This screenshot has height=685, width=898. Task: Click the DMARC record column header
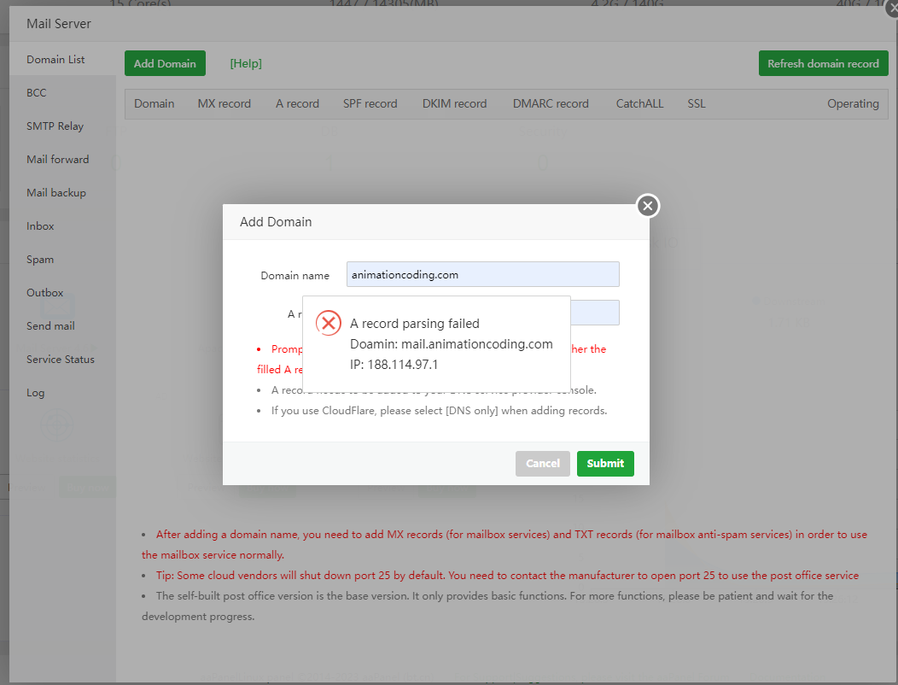[551, 103]
